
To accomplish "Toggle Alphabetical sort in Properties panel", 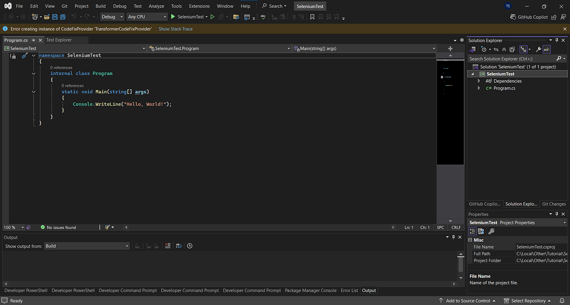I will tap(481, 231).
